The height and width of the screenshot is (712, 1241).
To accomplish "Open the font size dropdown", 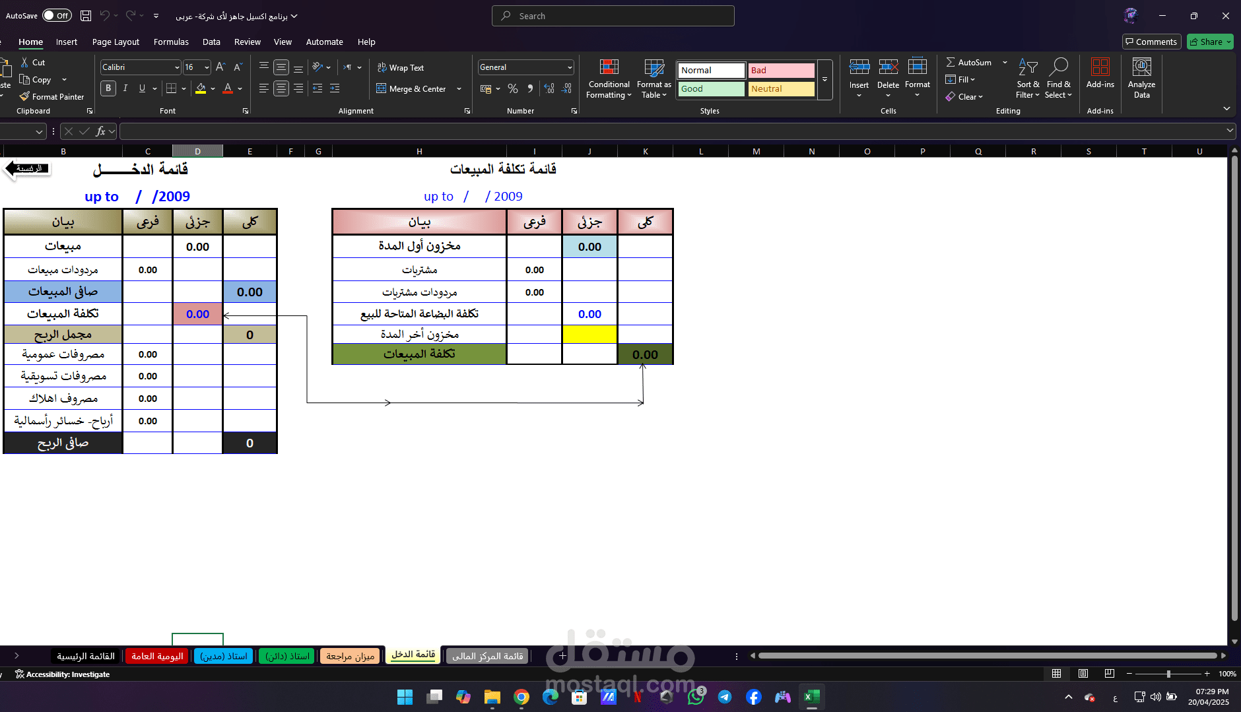I will click(x=207, y=67).
